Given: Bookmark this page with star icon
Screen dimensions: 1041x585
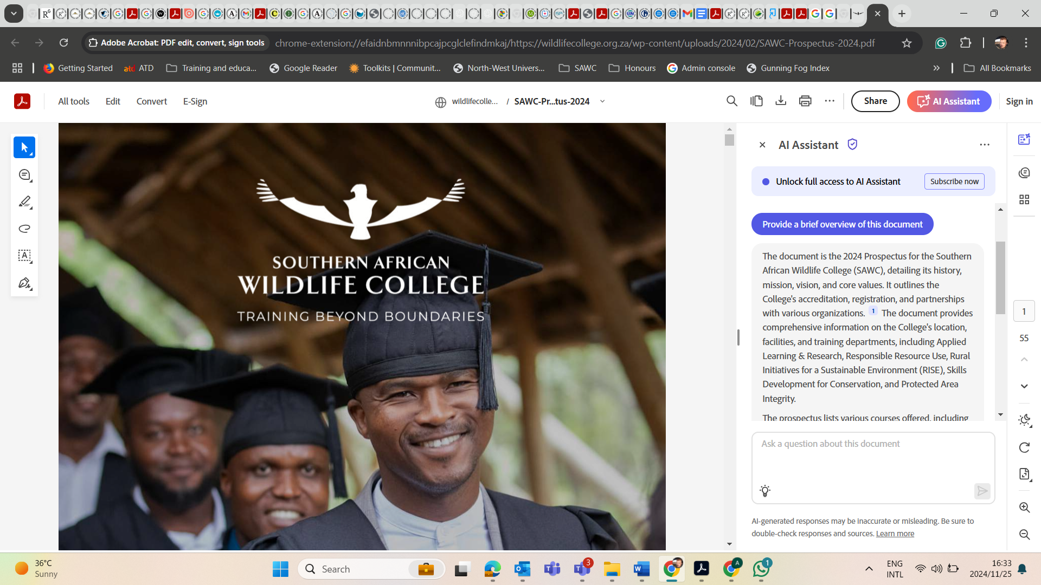Looking at the screenshot, I should (907, 43).
